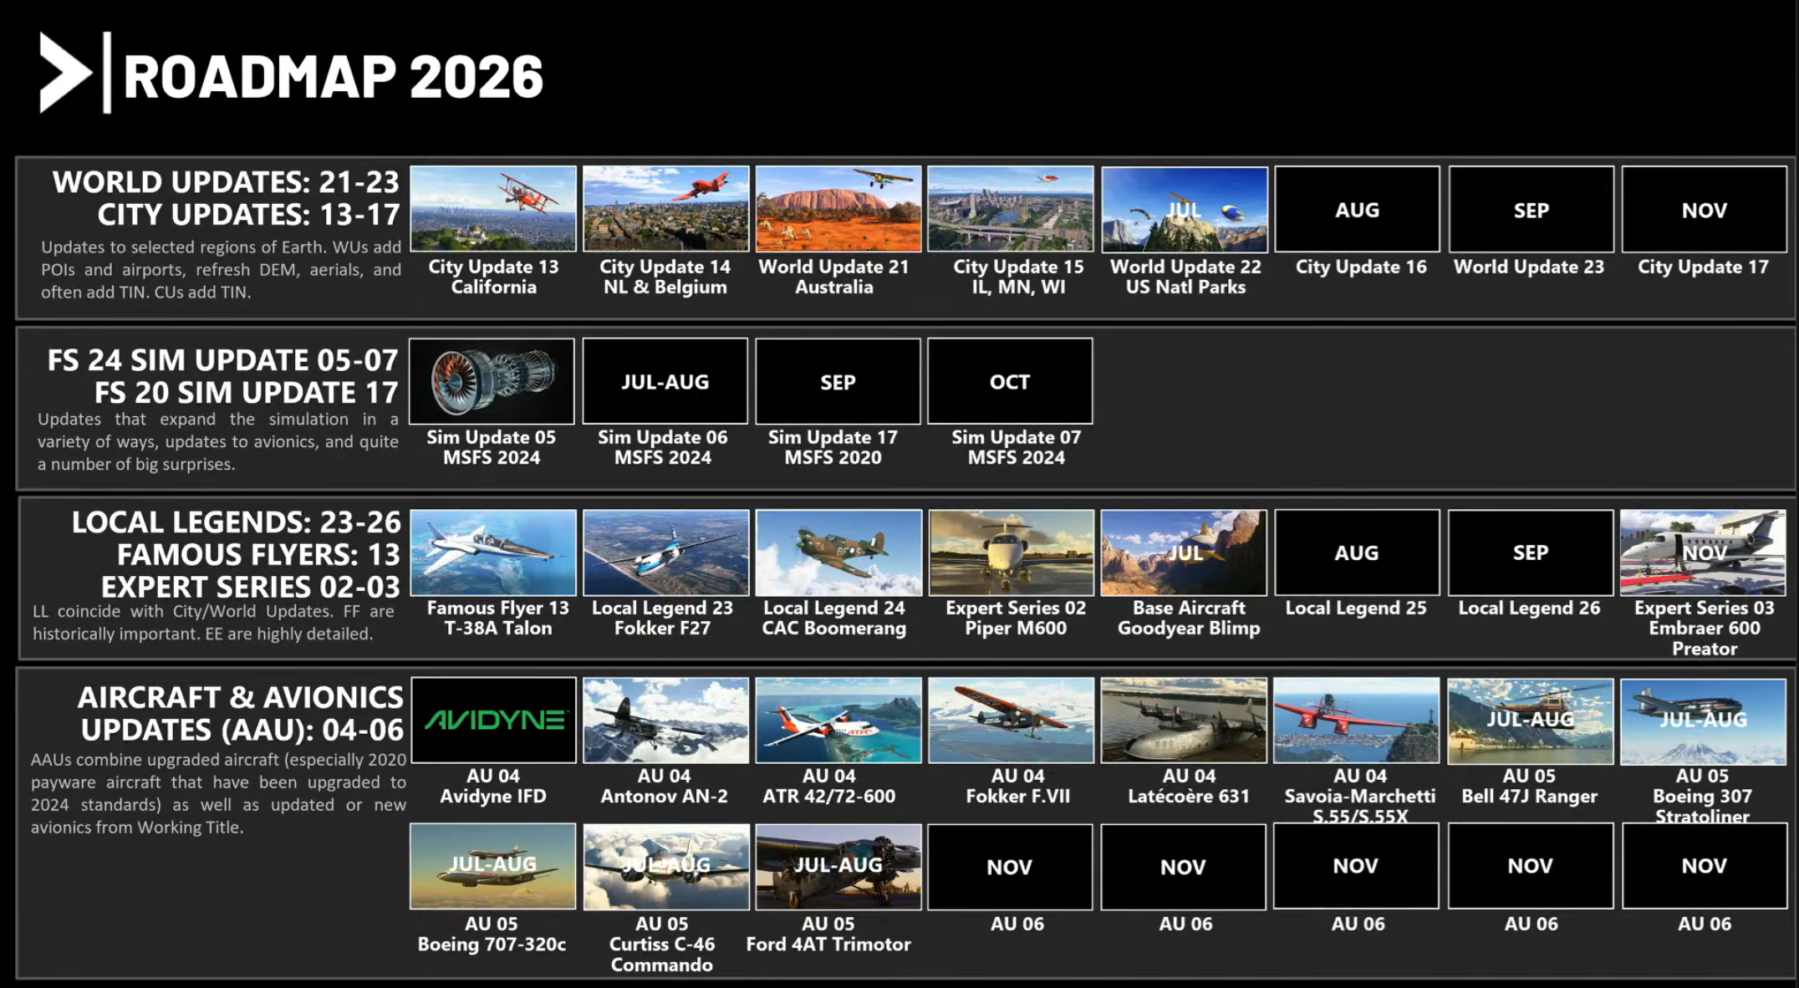Select the Local Legend 24 CAC Boomerang image
Image resolution: width=1799 pixels, height=988 pixels.
(x=838, y=553)
